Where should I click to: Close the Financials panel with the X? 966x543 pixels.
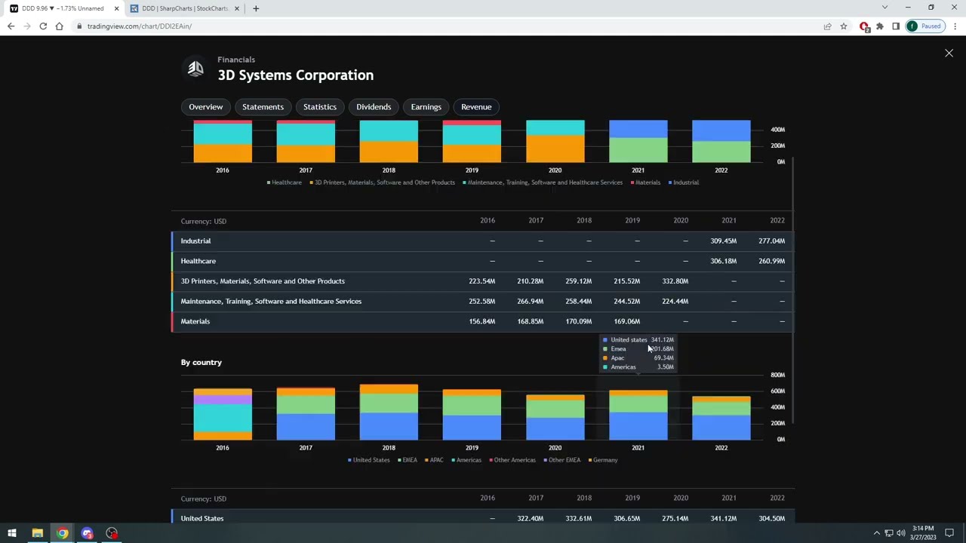(x=949, y=53)
